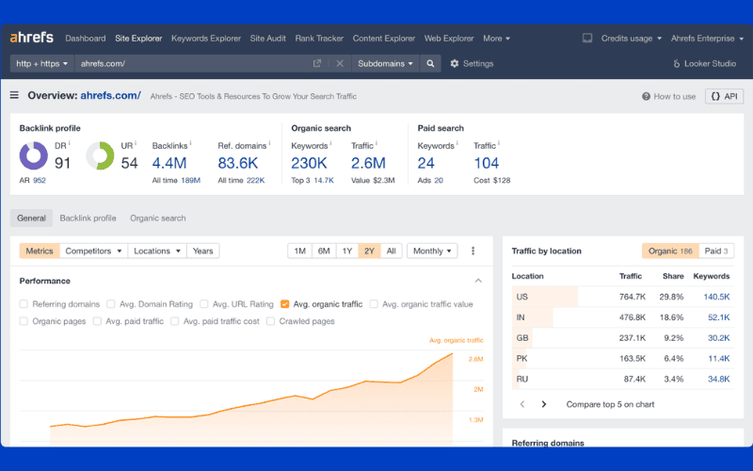Go to next locations page arrow
This screenshot has width=753, height=471.
coord(544,404)
